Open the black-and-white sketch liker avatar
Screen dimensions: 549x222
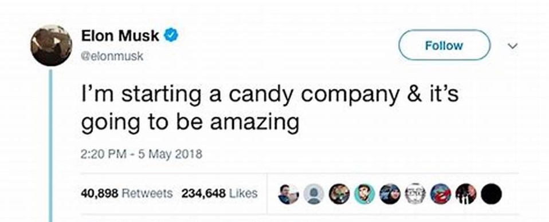(415, 194)
